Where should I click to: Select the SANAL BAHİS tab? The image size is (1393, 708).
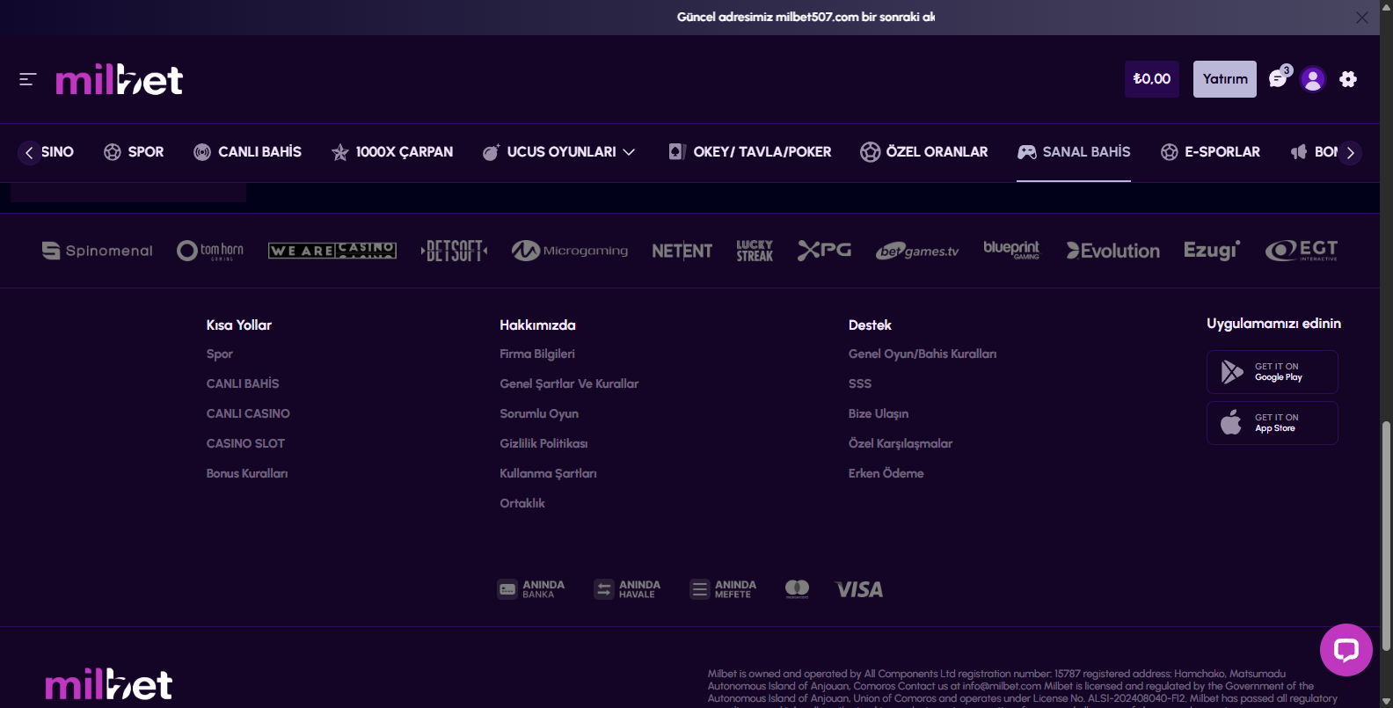[x=1074, y=152]
